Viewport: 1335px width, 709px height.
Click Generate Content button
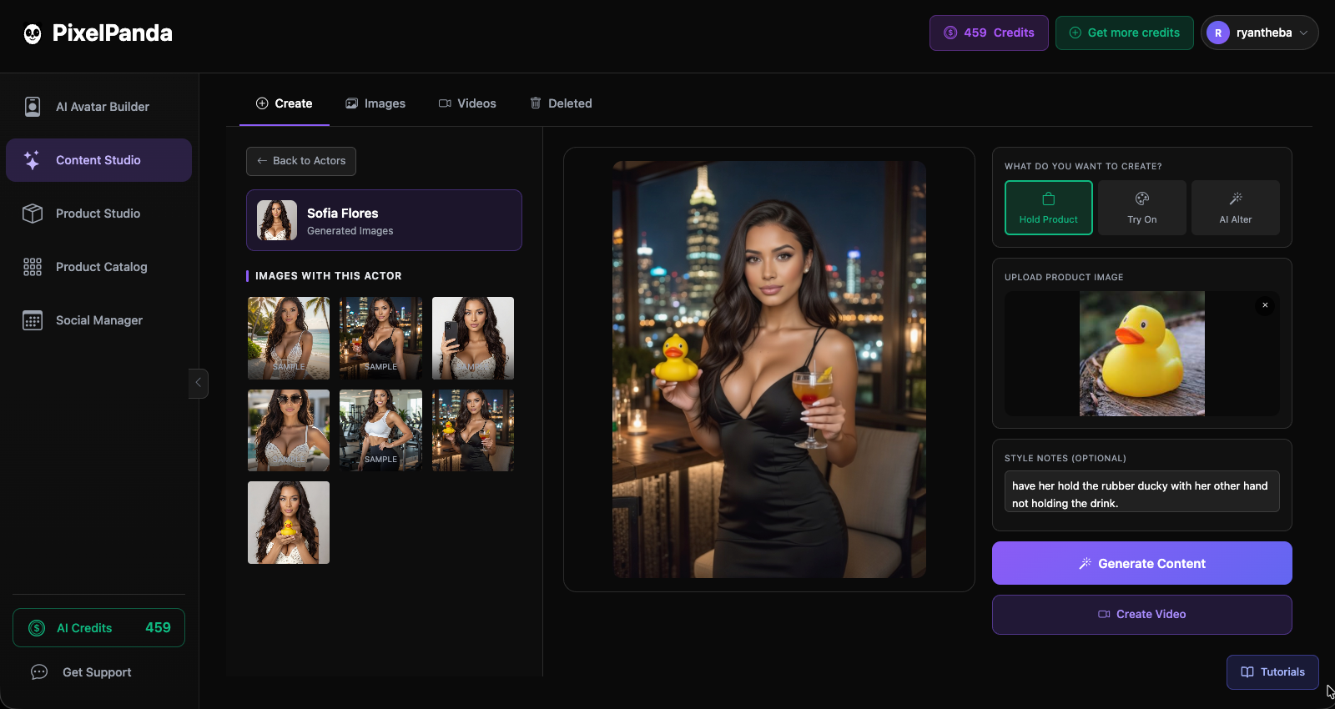1142,563
